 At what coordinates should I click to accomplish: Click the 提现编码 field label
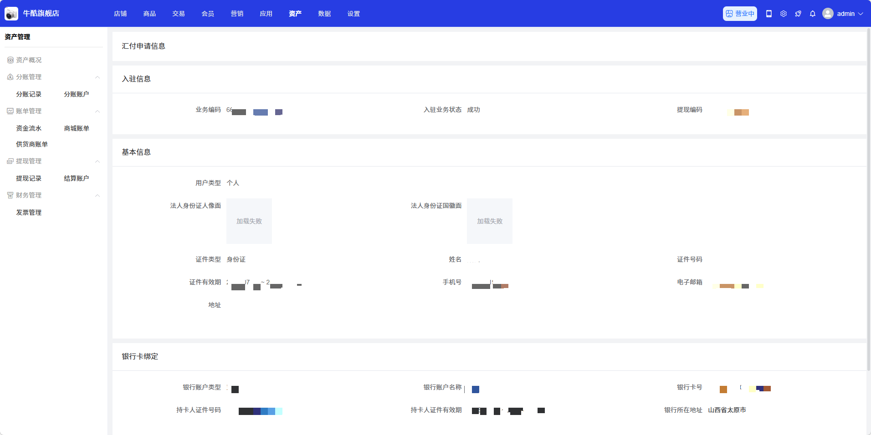[690, 110]
